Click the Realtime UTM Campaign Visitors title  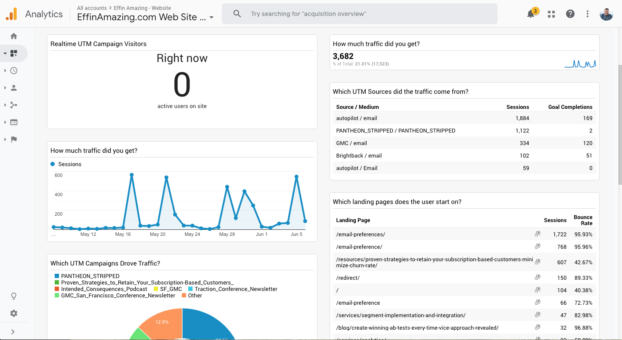point(98,44)
